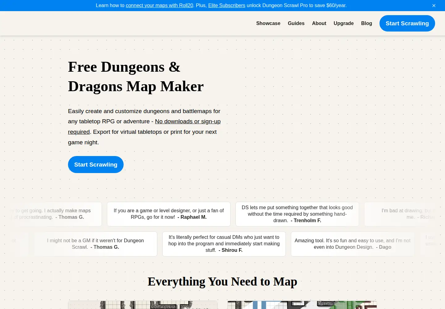Visit the Blog nav item
The height and width of the screenshot is (309, 445).
click(367, 23)
